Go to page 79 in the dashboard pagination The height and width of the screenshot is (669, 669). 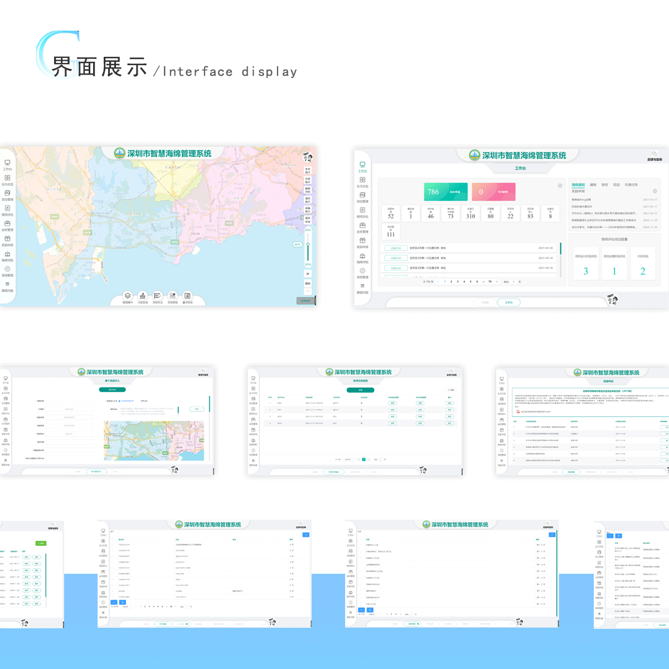tap(490, 282)
